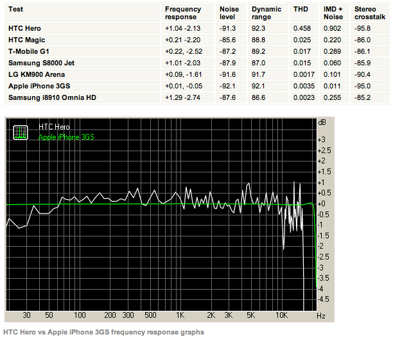Viewport: 393px width, 339px height.
Task: Select the 'HTC Hero' table row name
Action: [24, 28]
